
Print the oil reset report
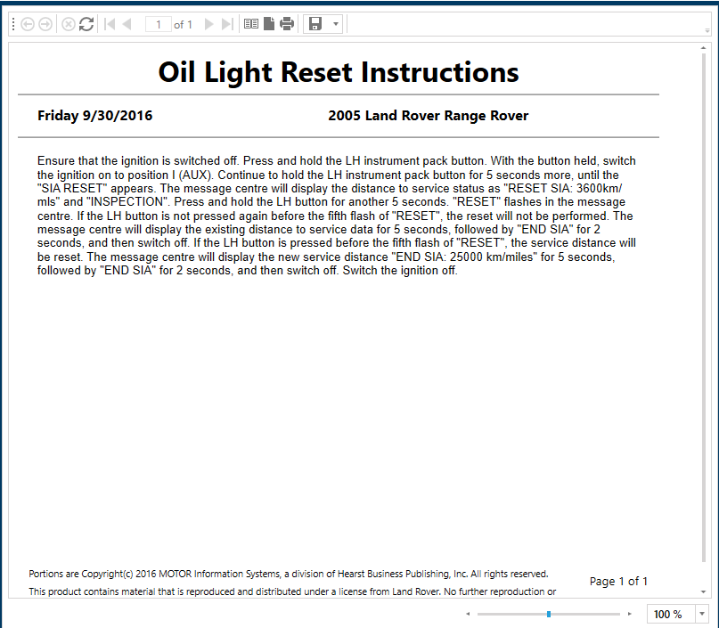(x=287, y=23)
